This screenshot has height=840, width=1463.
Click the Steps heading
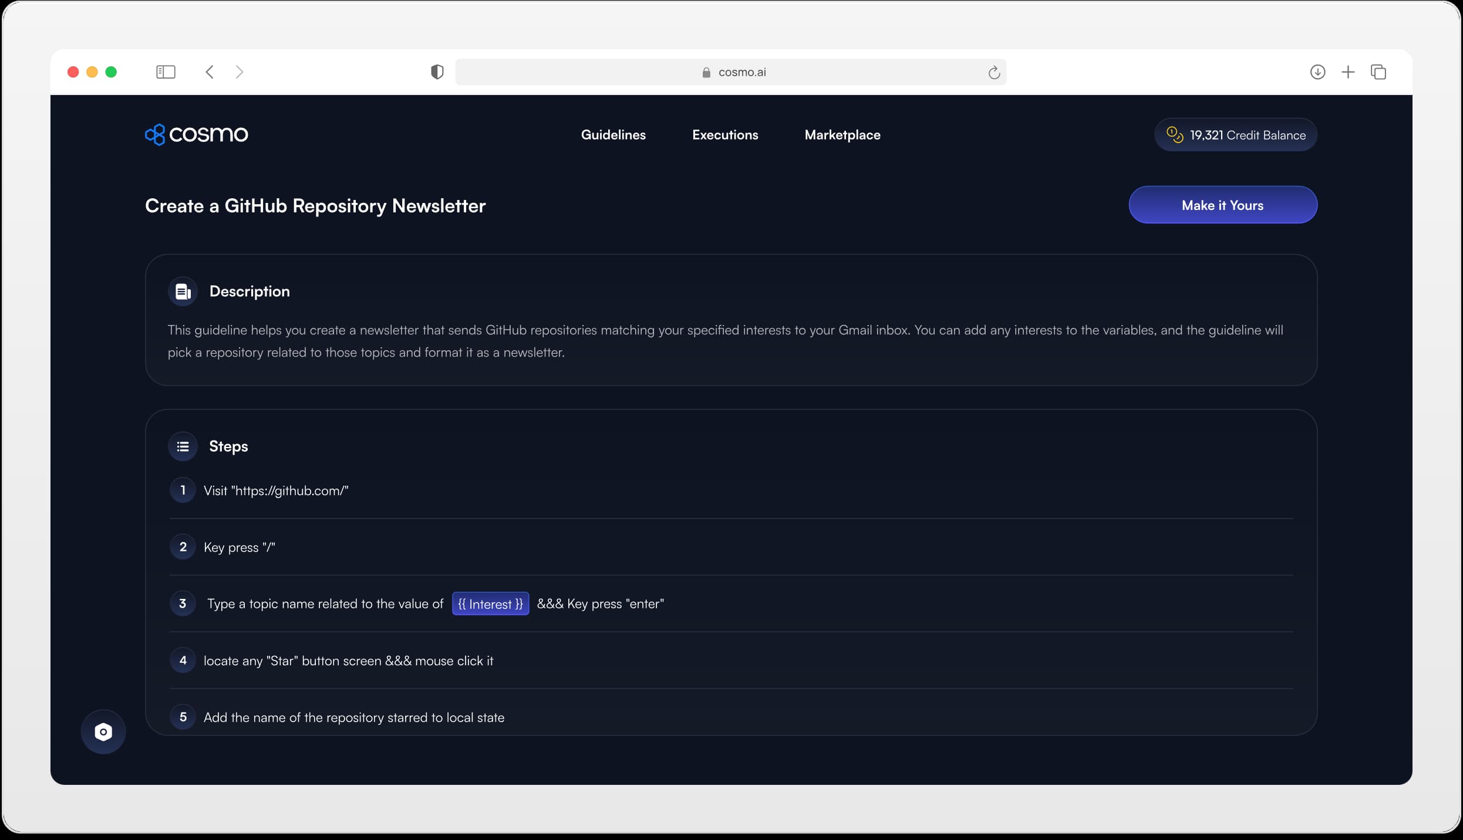[x=228, y=446]
